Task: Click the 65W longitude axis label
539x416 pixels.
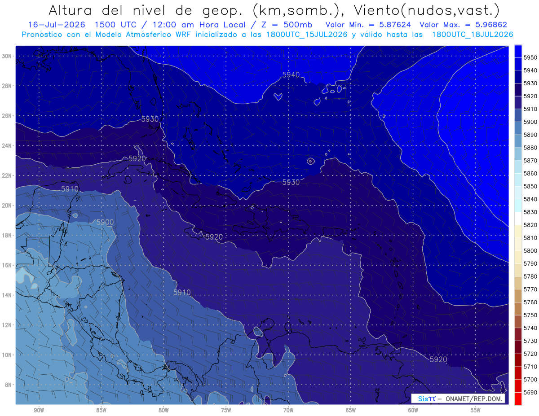Action: pyautogui.click(x=351, y=411)
